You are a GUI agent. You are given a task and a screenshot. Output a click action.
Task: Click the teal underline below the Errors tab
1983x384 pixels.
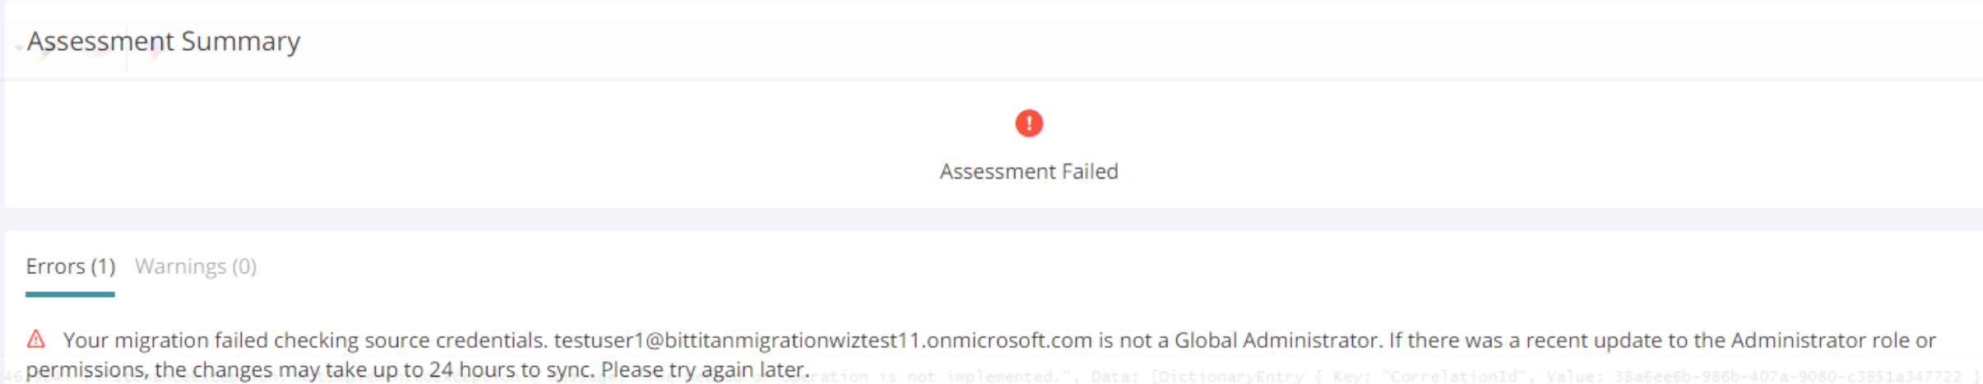[x=70, y=294]
